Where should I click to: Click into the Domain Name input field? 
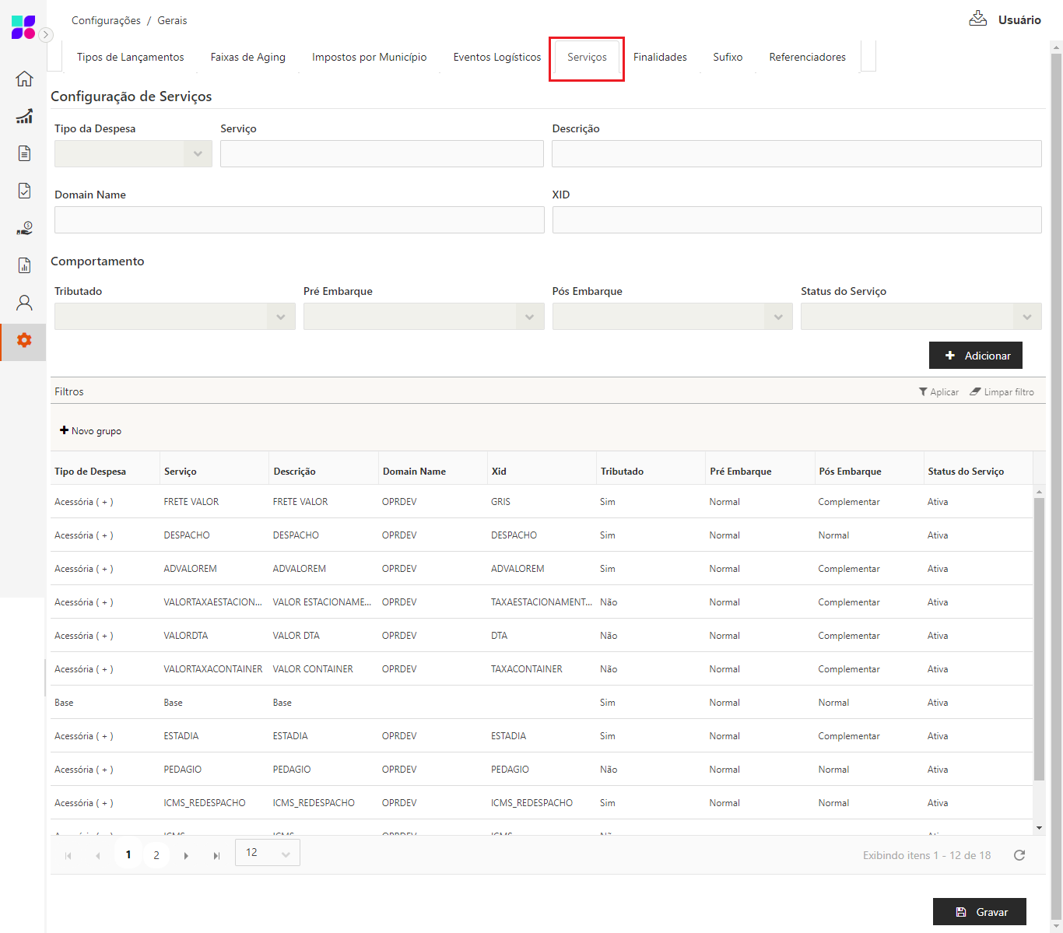click(299, 220)
